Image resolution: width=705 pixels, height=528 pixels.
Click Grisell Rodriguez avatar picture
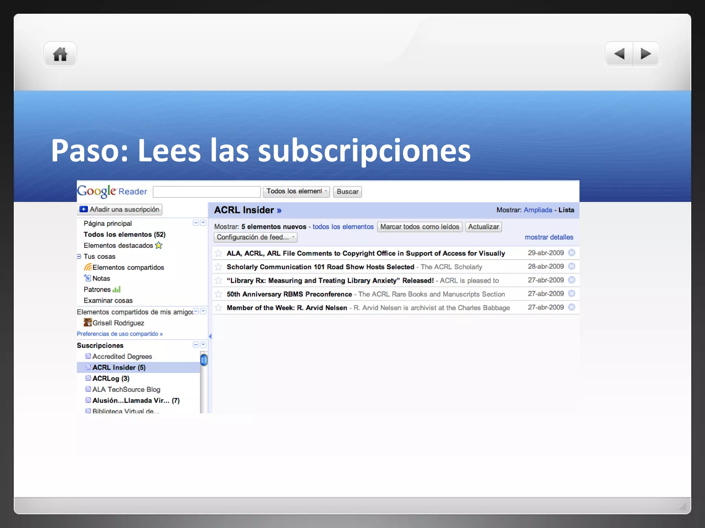point(88,322)
